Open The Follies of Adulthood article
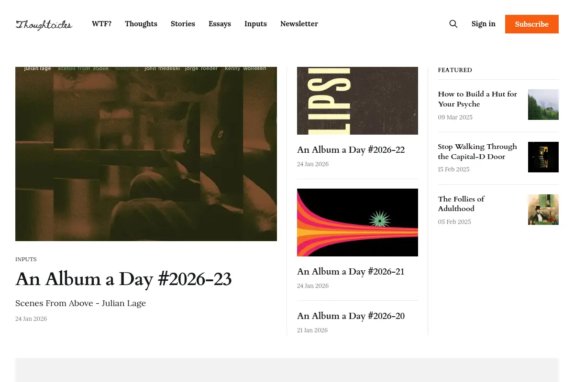 [x=461, y=204]
